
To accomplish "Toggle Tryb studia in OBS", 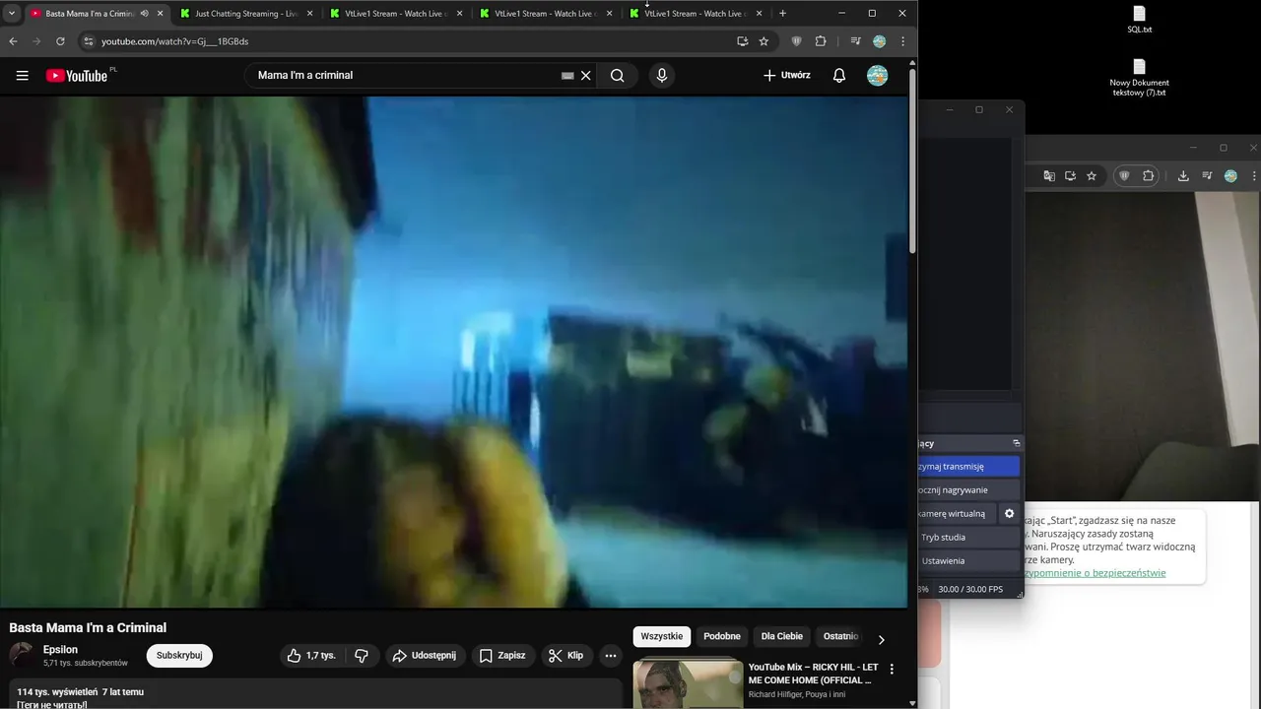I will (x=968, y=538).
